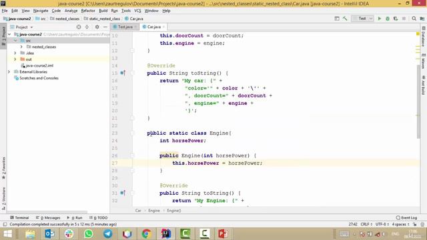Expand the .idea folder
The image size is (427, 240).
(x=15, y=53)
